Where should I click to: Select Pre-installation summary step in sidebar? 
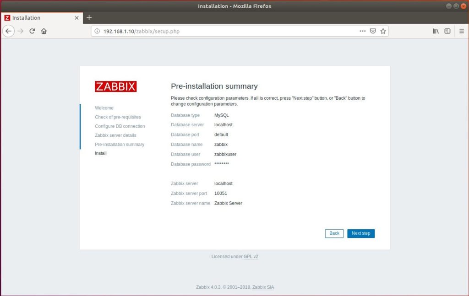click(120, 144)
